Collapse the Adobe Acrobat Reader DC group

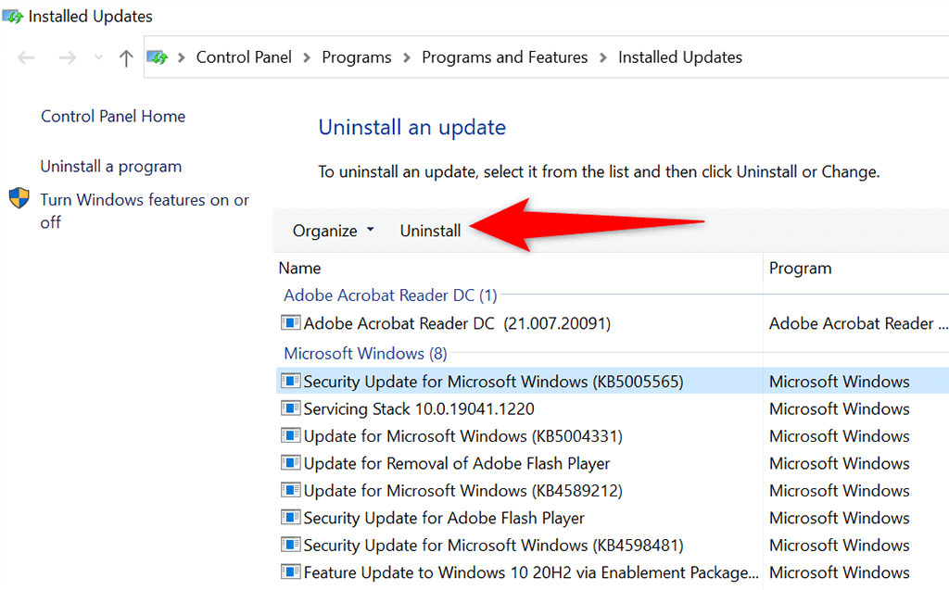tap(390, 295)
